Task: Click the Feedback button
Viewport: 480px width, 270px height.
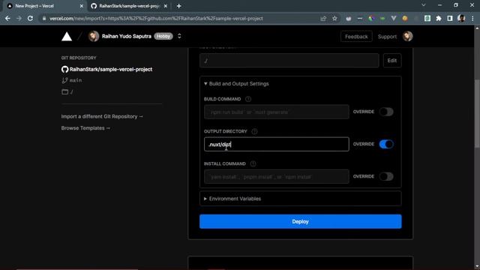Action: pos(356,37)
